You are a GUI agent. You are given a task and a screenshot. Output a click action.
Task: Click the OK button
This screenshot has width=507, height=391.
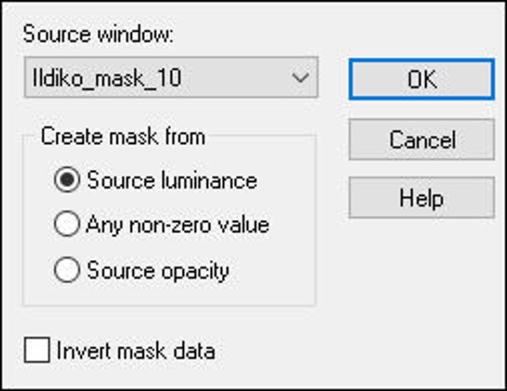click(421, 79)
